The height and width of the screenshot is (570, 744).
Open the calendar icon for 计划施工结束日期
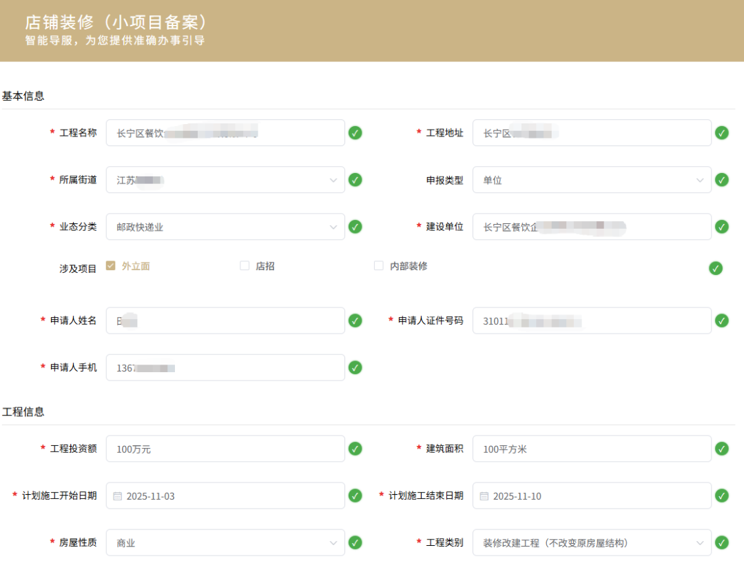(486, 496)
